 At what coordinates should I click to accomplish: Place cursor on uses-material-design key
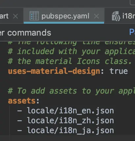54,71
